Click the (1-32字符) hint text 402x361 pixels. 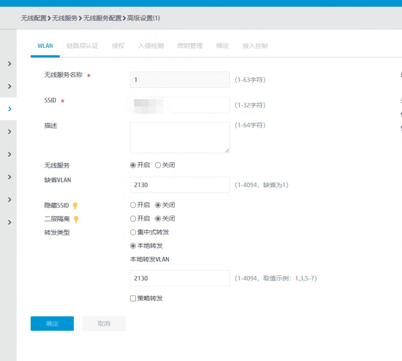(250, 105)
